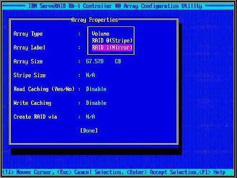Click the Read Caching (Yes/No) label
Image resolution: width=237 pixels, height=178 pixels.
(x=44, y=89)
